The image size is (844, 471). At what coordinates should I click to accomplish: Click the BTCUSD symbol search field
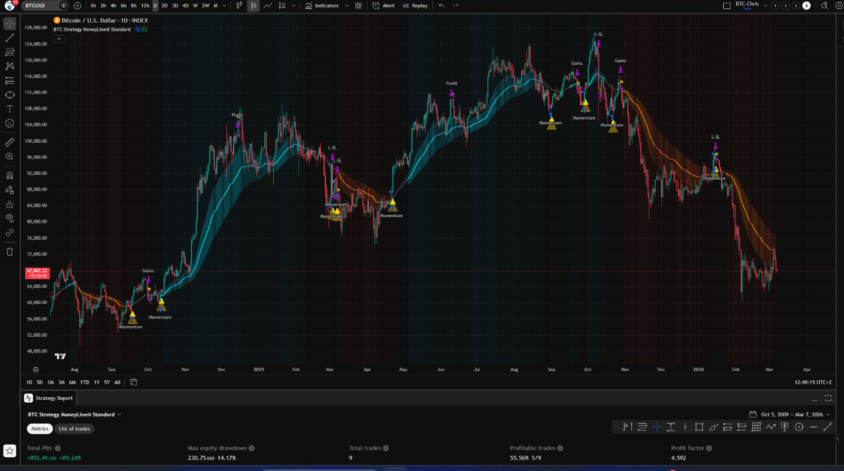45,6
